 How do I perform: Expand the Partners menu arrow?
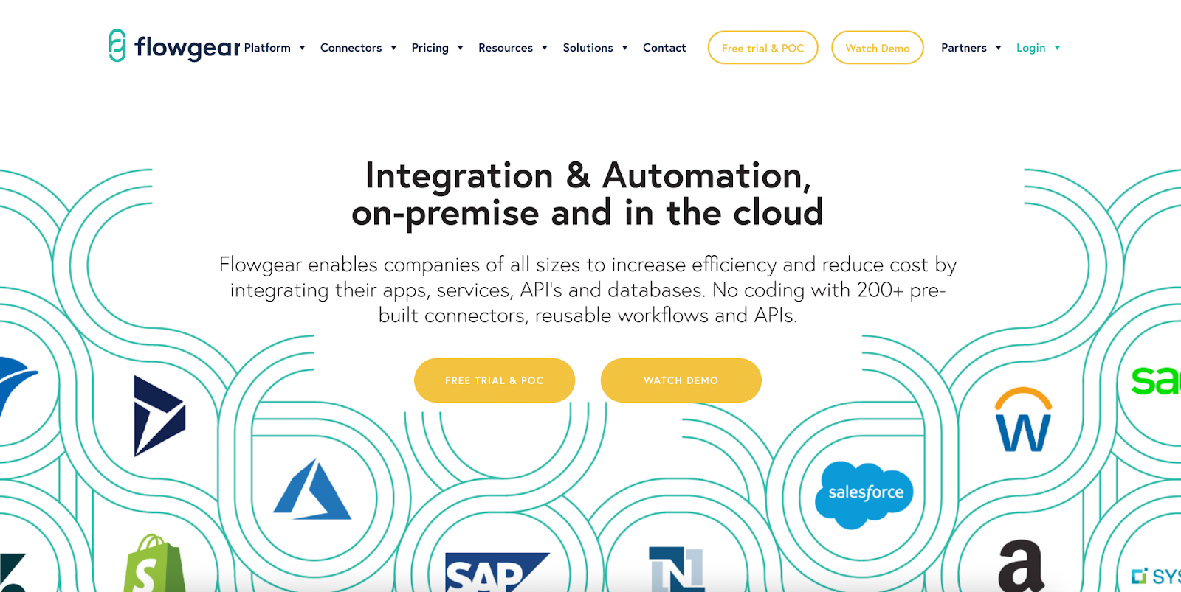[x=998, y=48]
